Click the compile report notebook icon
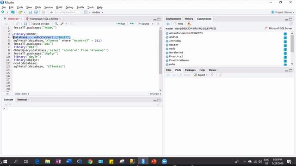This screenshot has width=296, height=166. tap(72, 24)
